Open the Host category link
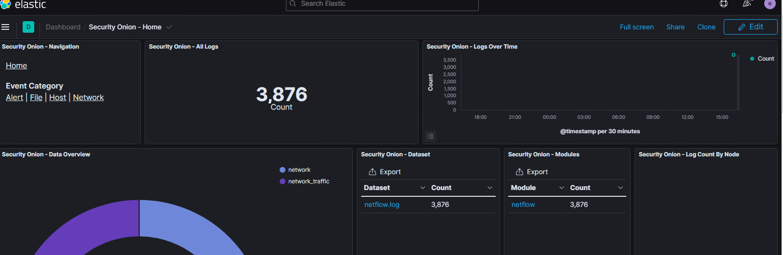The width and height of the screenshot is (783, 255). tap(57, 97)
